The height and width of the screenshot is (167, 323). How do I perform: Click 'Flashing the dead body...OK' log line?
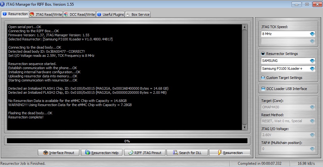(30, 113)
